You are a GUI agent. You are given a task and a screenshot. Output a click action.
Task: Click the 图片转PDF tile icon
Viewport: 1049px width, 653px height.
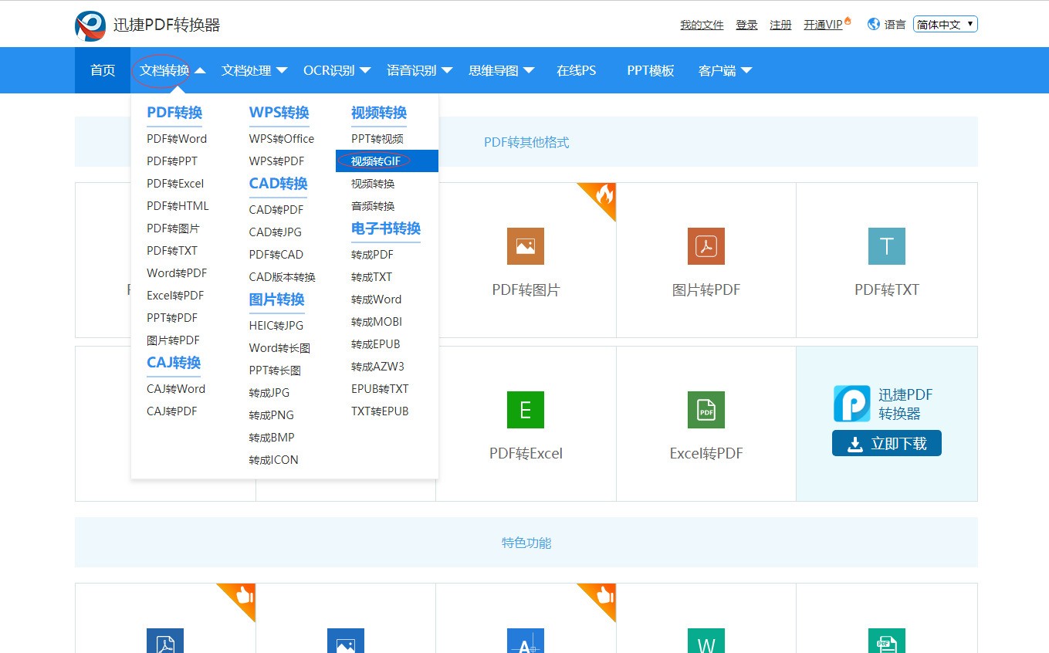pyautogui.click(x=706, y=246)
